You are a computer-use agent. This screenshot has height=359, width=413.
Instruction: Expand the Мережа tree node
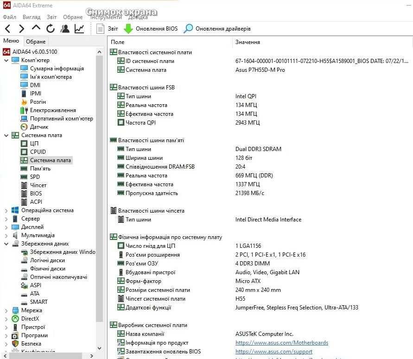click(x=6, y=310)
